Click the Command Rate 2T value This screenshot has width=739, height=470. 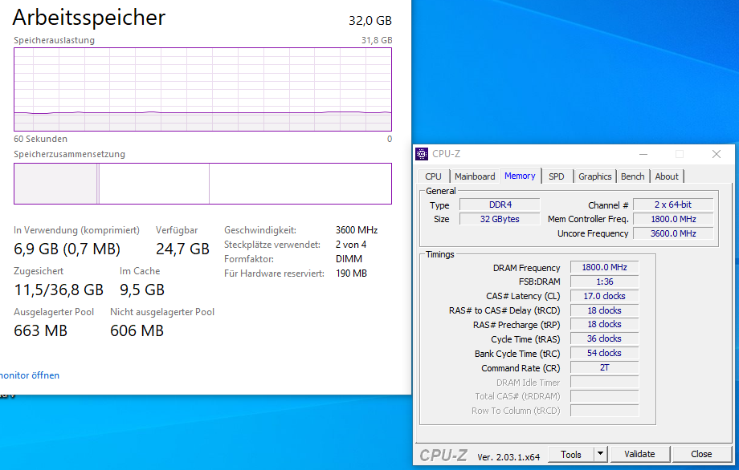[604, 368]
